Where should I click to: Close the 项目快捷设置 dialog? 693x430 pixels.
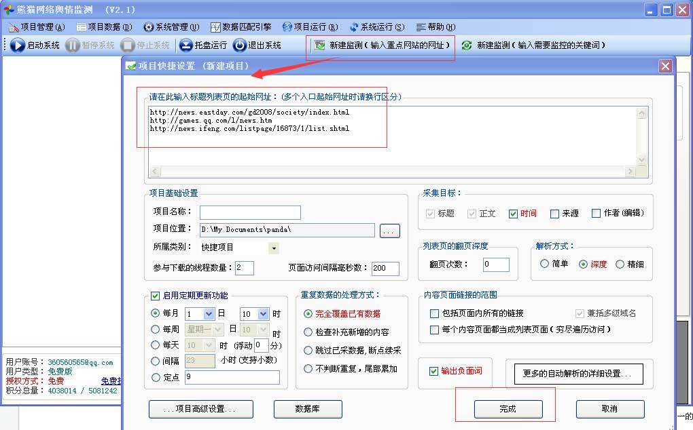coord(665,66)
